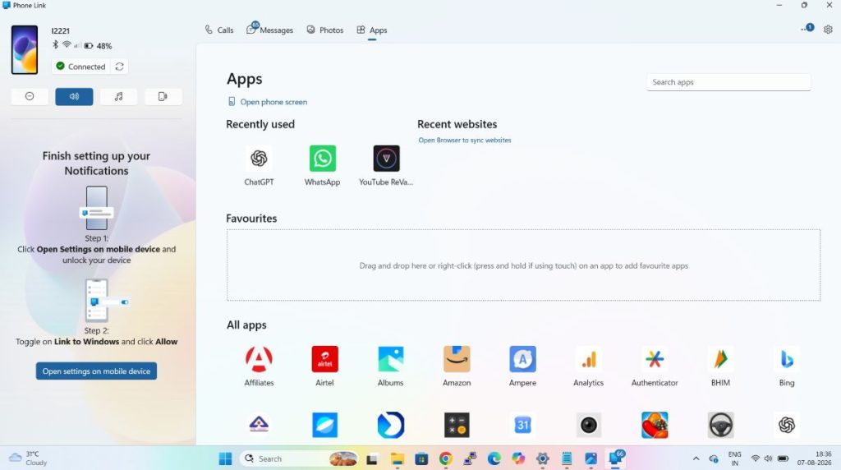The width and height of the screenshot is (841, 470).
Task: Open the Windows Start menu
Action: tap(225, 458)
